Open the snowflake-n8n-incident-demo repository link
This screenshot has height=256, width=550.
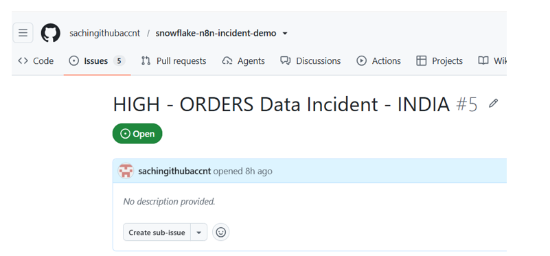[x=216, y=34]
